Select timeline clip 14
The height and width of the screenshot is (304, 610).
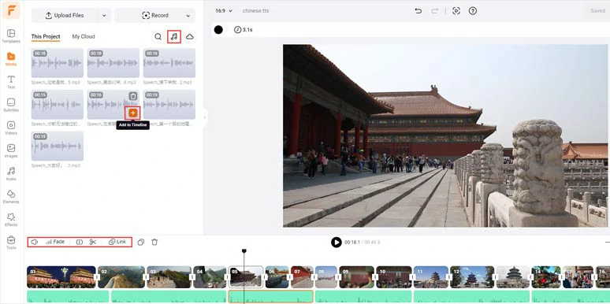(x=546, y=276)
